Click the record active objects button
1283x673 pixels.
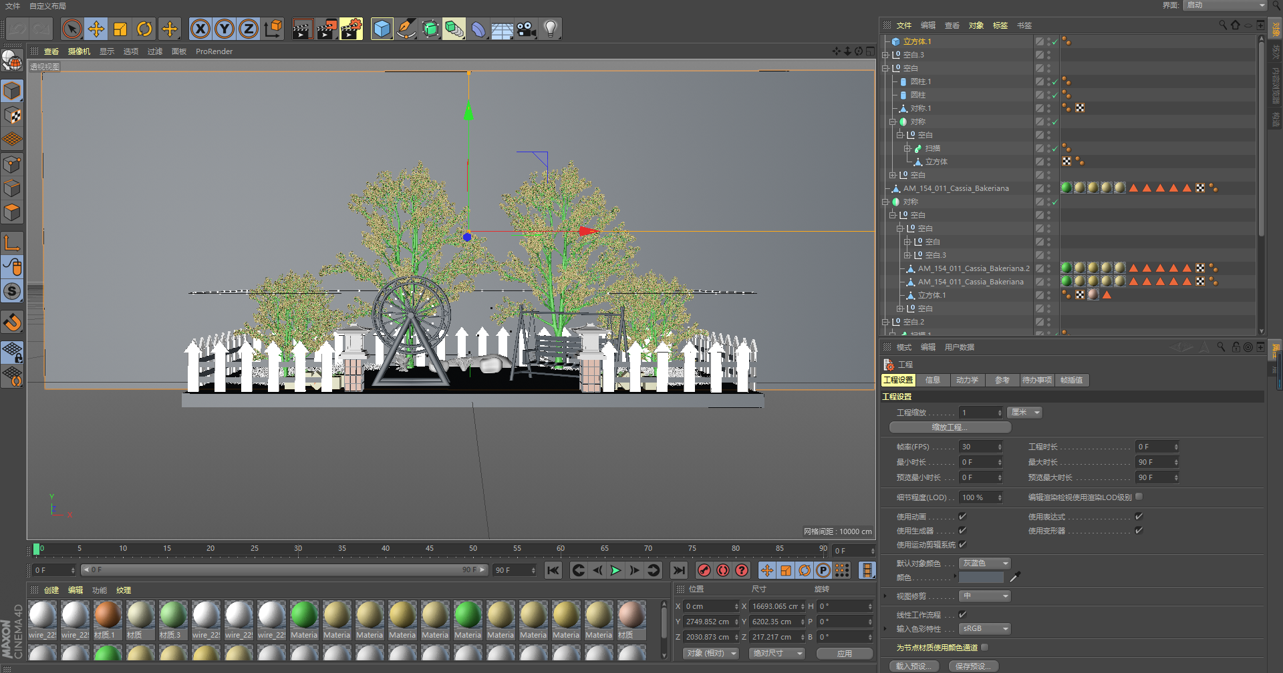(704, 570)
